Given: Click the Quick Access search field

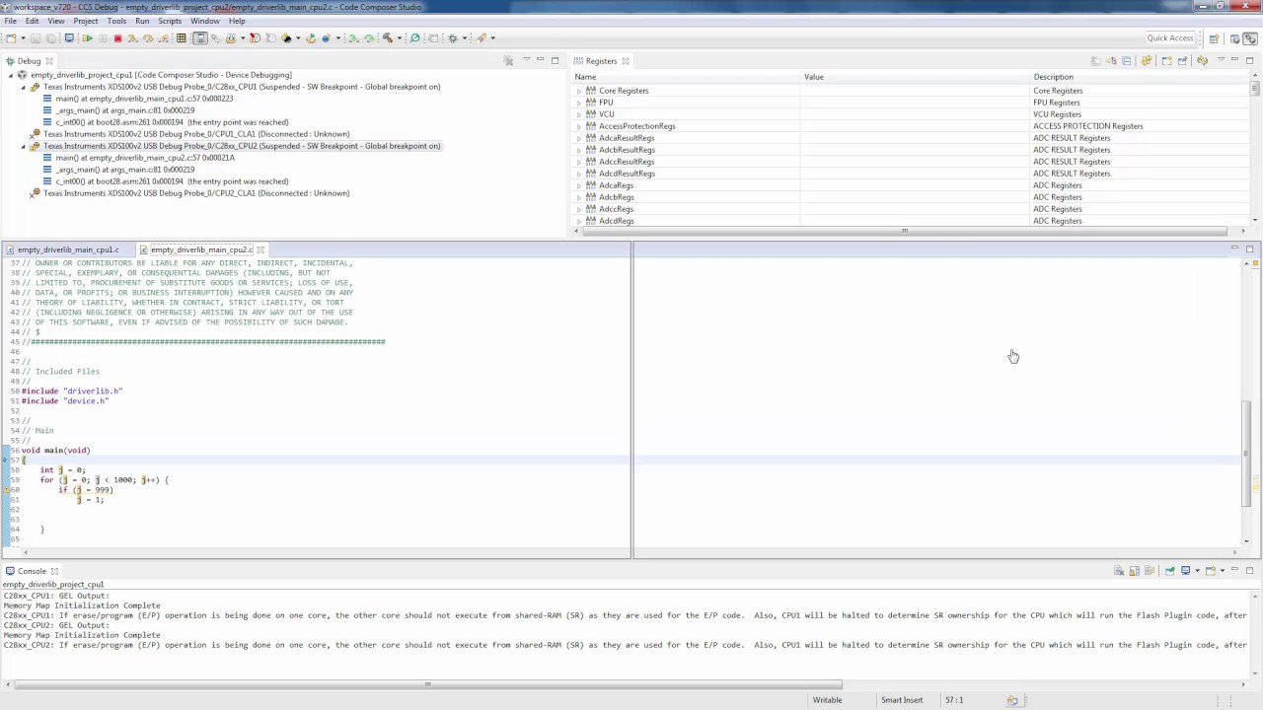Looking at the screenshot, I should point(1170,38).
